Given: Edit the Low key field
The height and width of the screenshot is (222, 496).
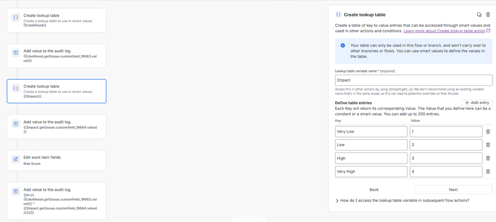Looking at the screenshot, I should coord(371,145).
